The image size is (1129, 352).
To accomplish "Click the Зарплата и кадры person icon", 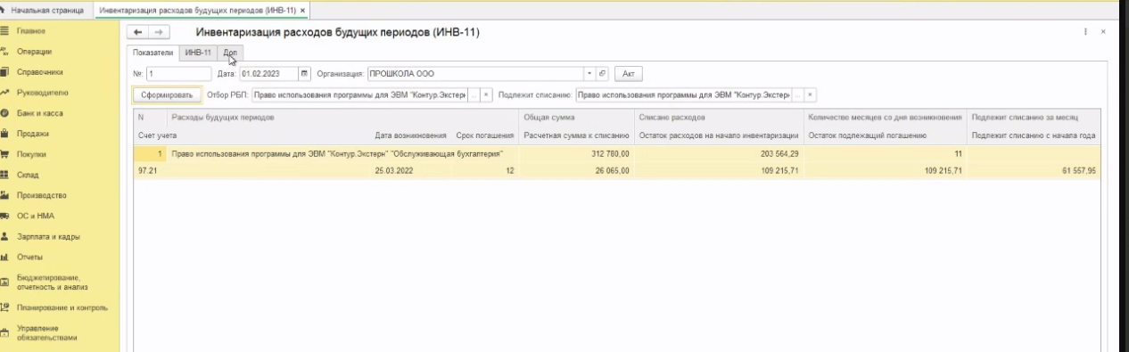I will point(4,236).
